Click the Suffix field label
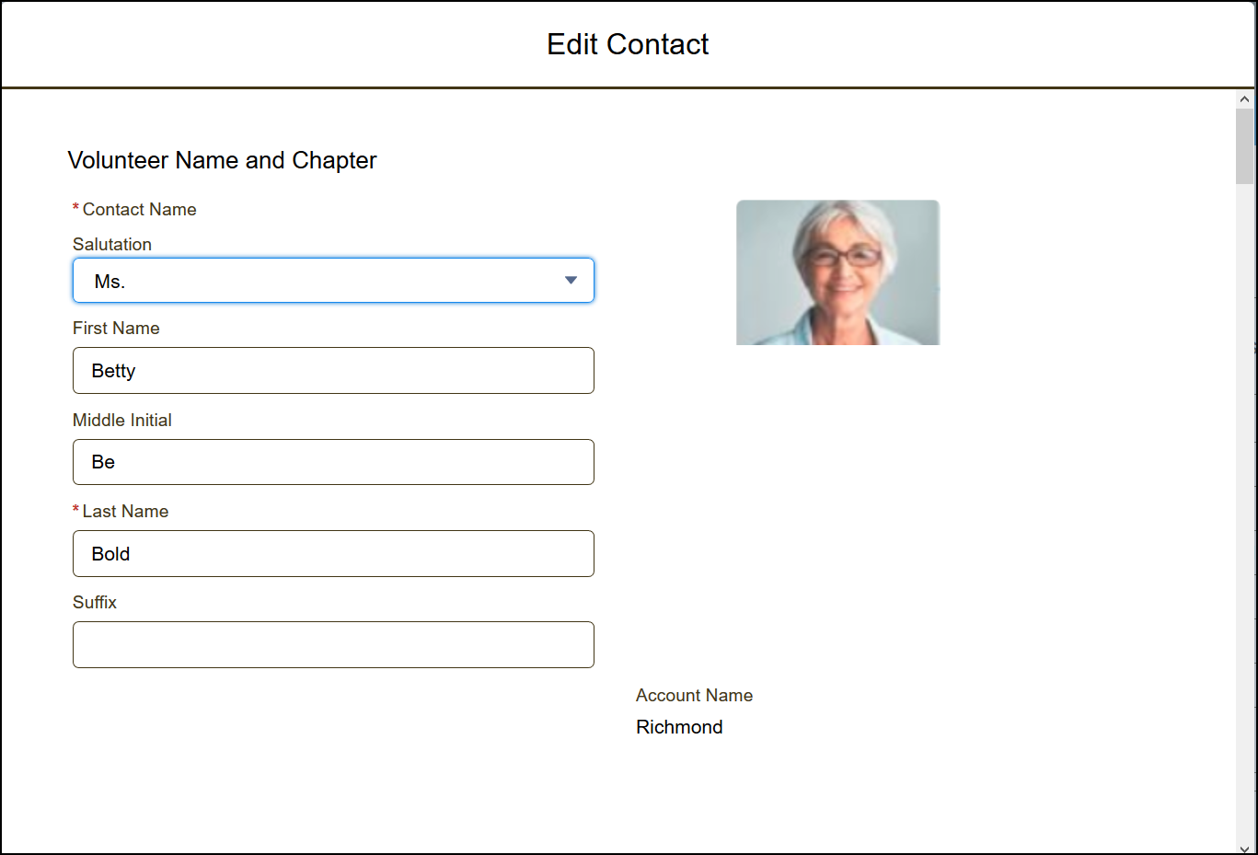This screenshot has height=855, width=1258. (x=95, y=603)
